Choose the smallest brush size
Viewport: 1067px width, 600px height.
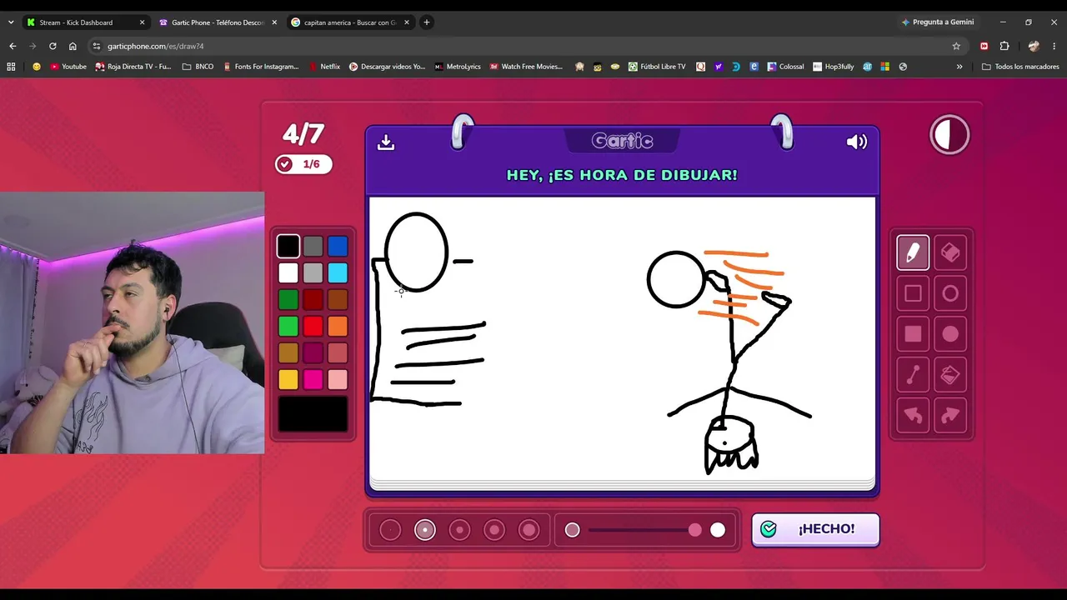tap(390, 530)
